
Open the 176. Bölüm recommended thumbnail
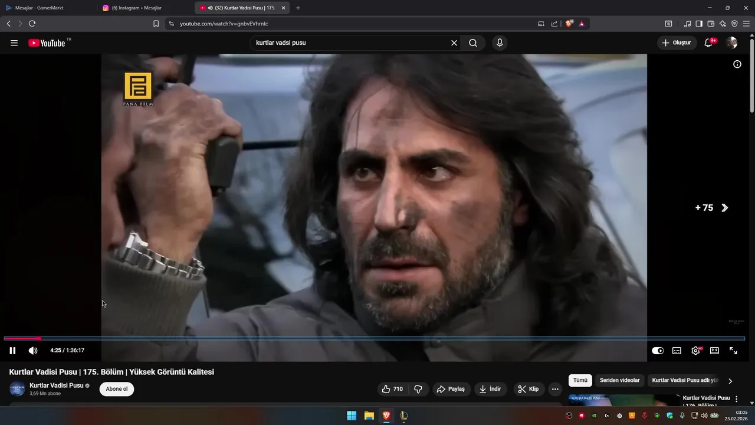click(624, 400)
